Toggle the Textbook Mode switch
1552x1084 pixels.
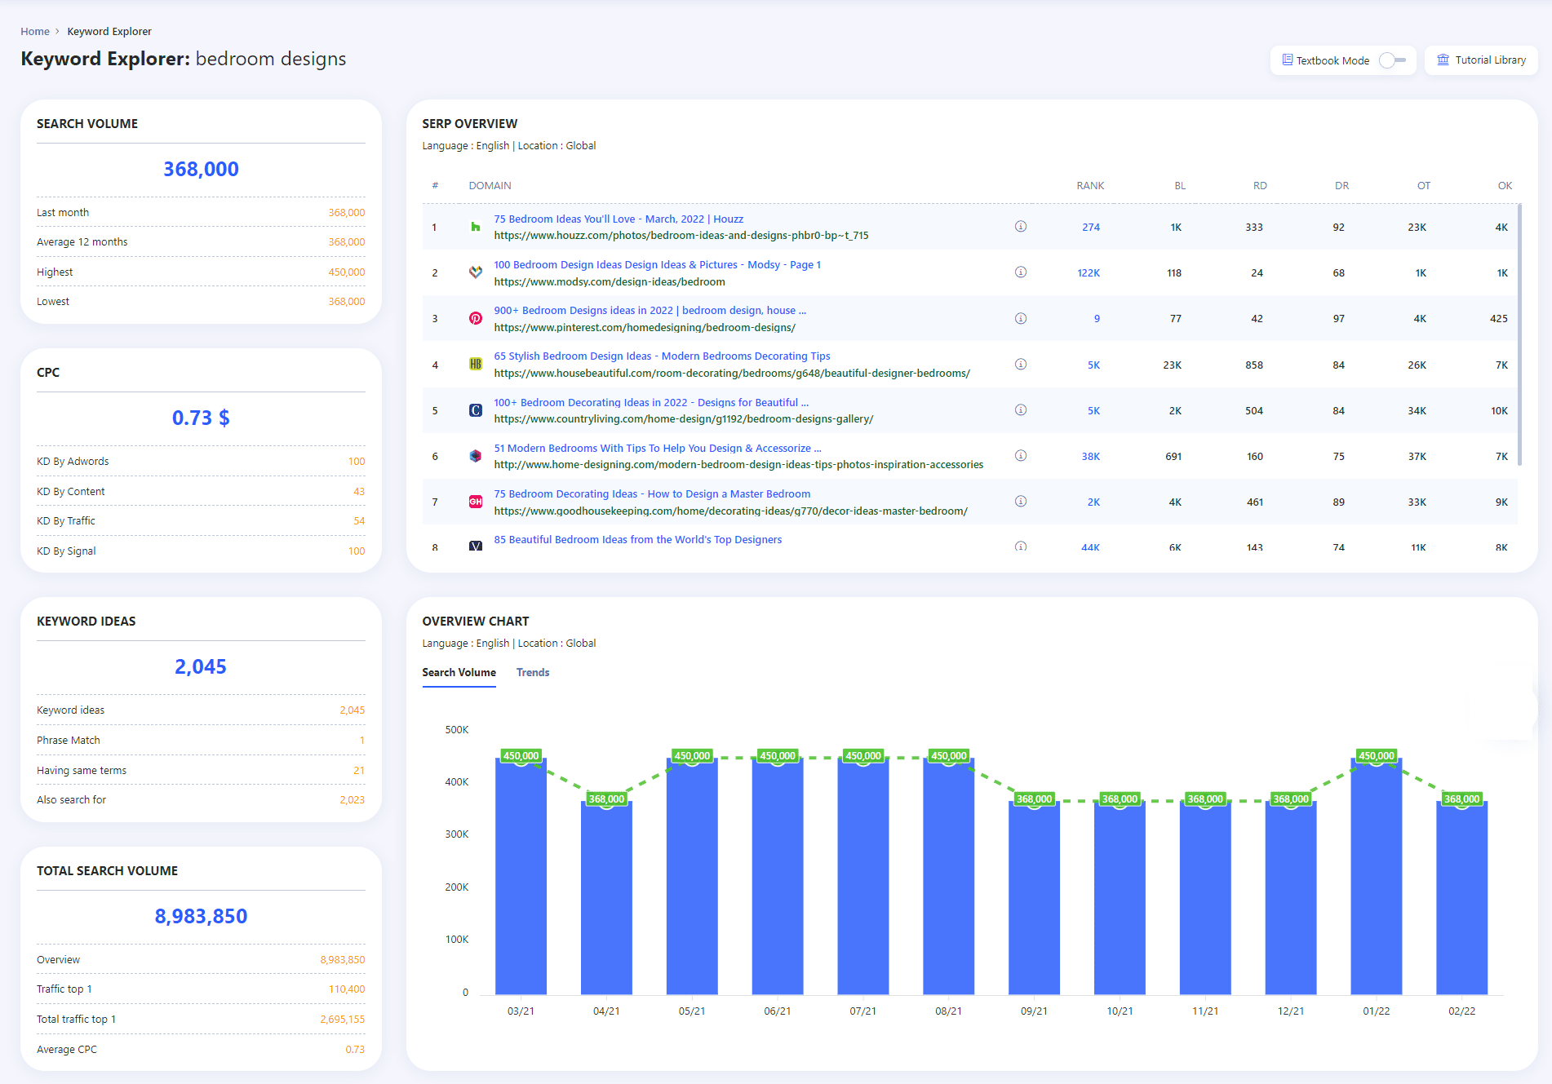1392,60
